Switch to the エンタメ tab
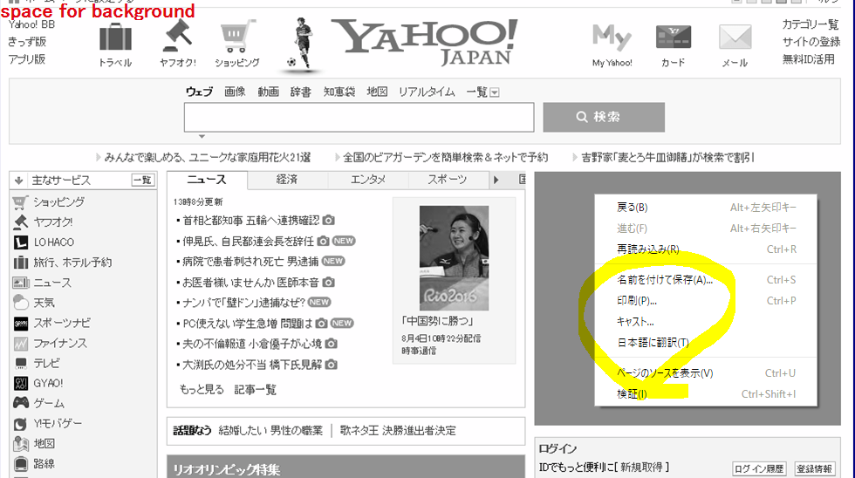 coord(368,180)
